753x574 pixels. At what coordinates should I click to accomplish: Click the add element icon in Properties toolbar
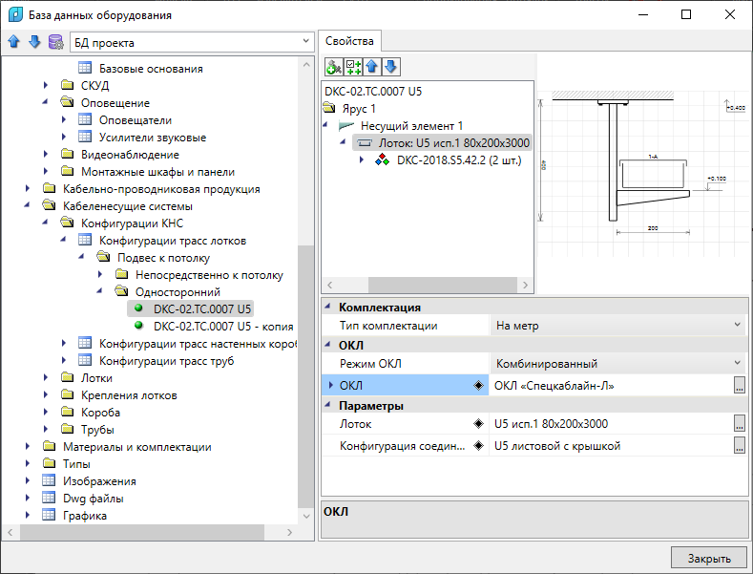point(334,67)
